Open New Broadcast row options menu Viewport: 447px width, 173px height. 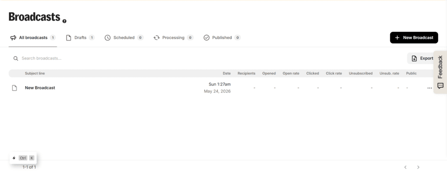point(430,88)
